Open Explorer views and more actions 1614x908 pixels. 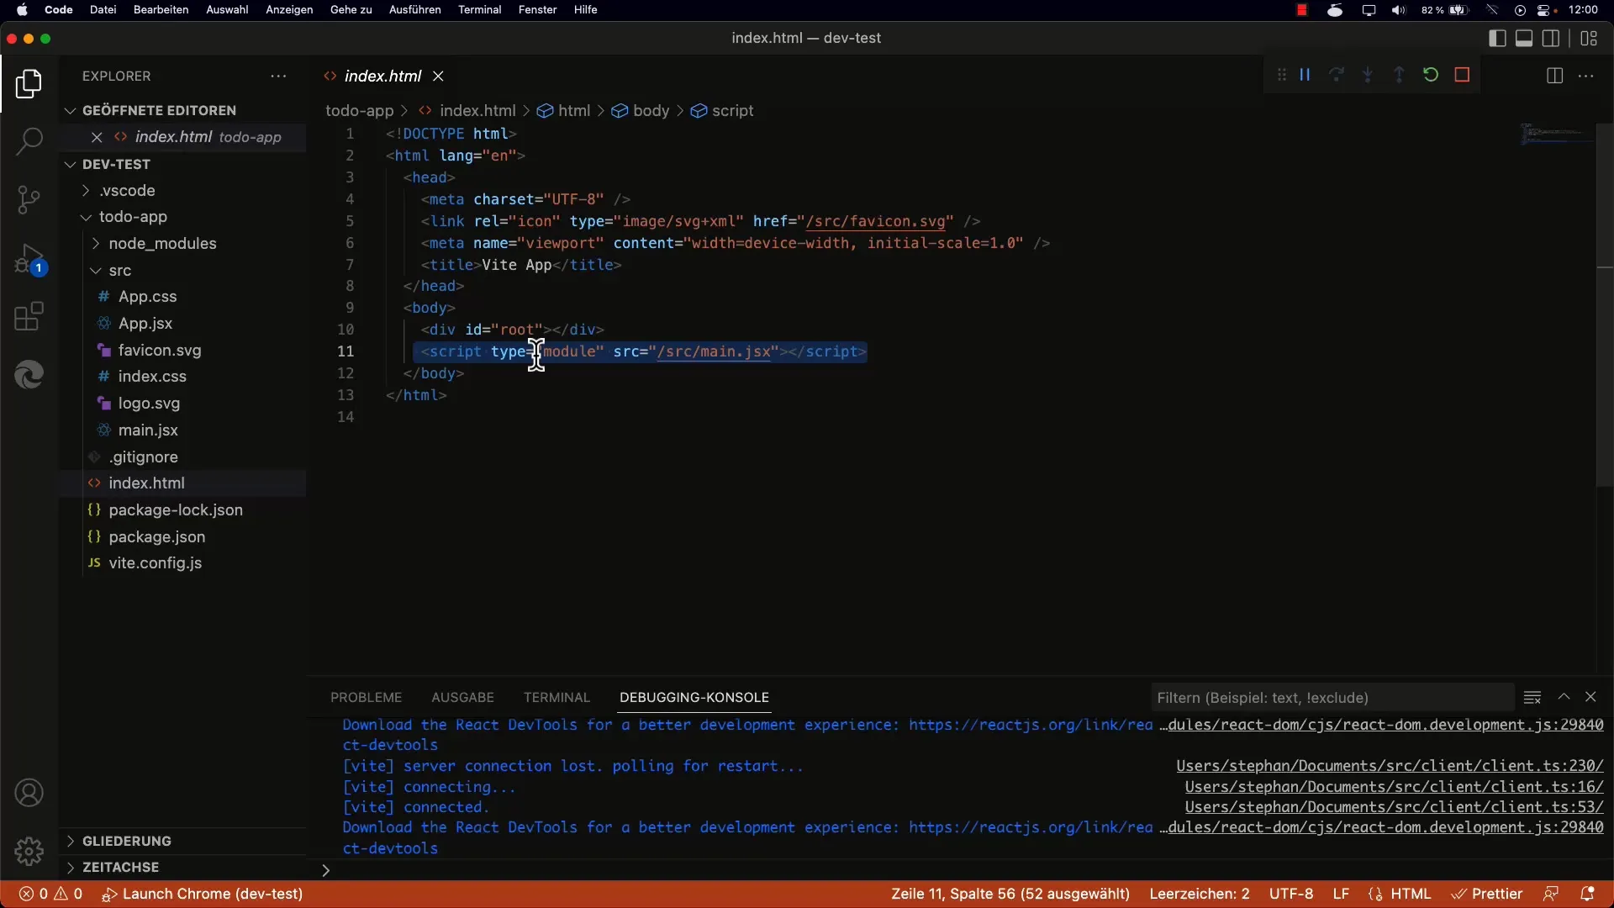point(278,76)
